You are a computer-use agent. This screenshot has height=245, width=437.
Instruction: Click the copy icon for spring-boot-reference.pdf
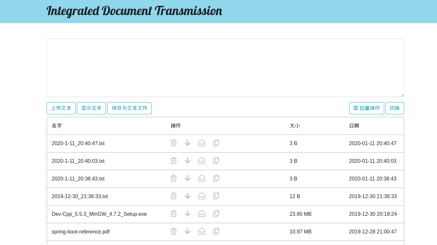(x=216, y=232)
